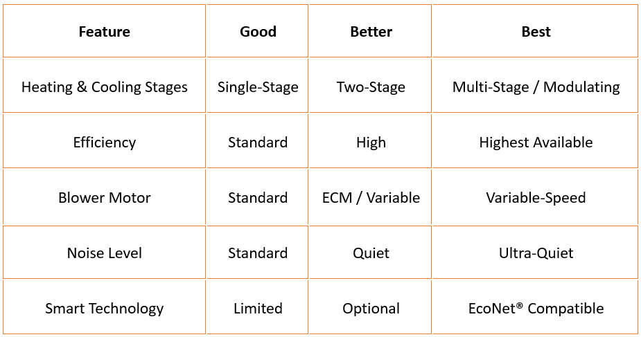Select the EcoNet® Compatible cell
Screen dimensions: 641x337
tap(536, 309)
